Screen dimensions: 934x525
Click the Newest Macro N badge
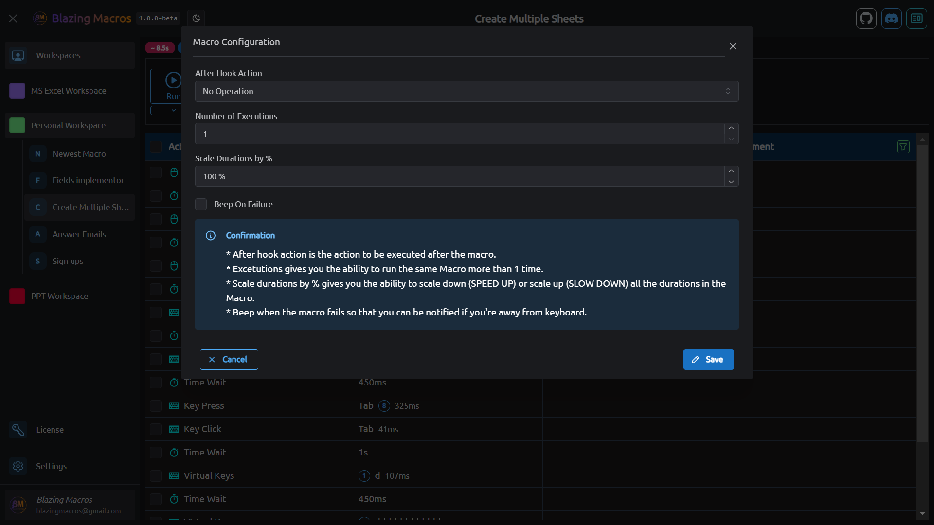(x=38, y=154)
